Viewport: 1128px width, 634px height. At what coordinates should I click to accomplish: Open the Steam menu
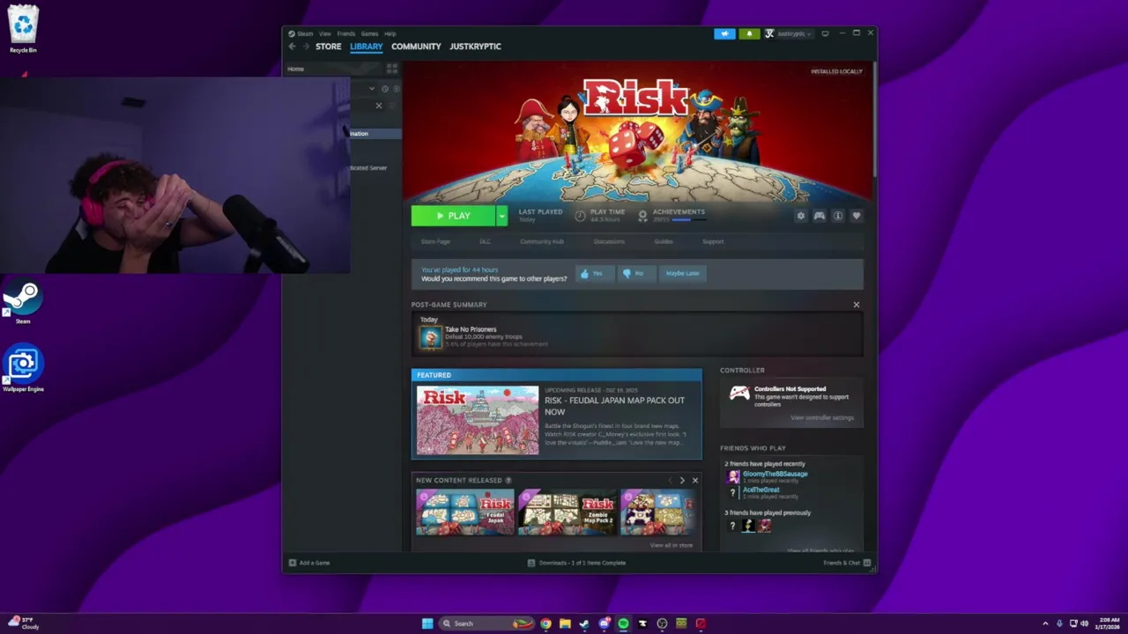pyautogui.click(x=304, y=33)
